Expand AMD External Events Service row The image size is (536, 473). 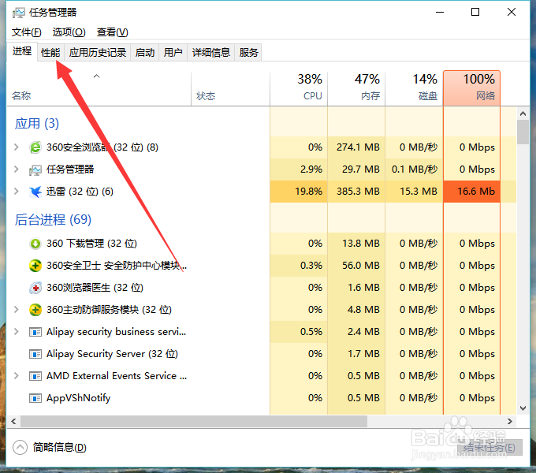[x=16, y=375]
